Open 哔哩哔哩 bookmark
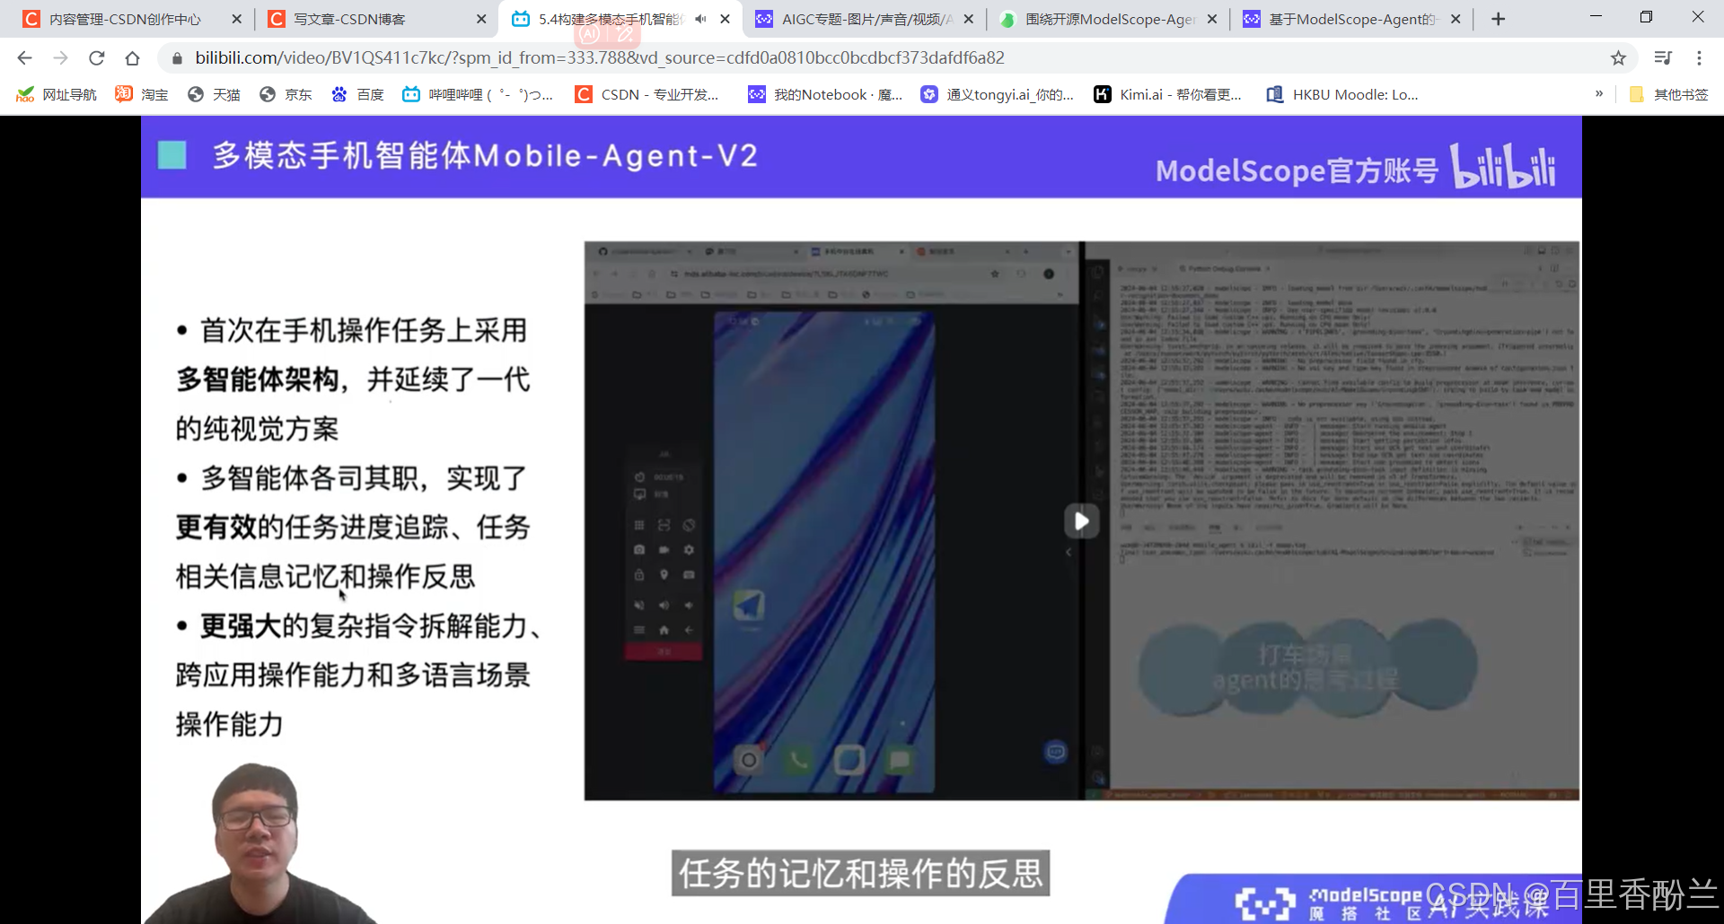The image size is (1724, 924). (478, 94)
